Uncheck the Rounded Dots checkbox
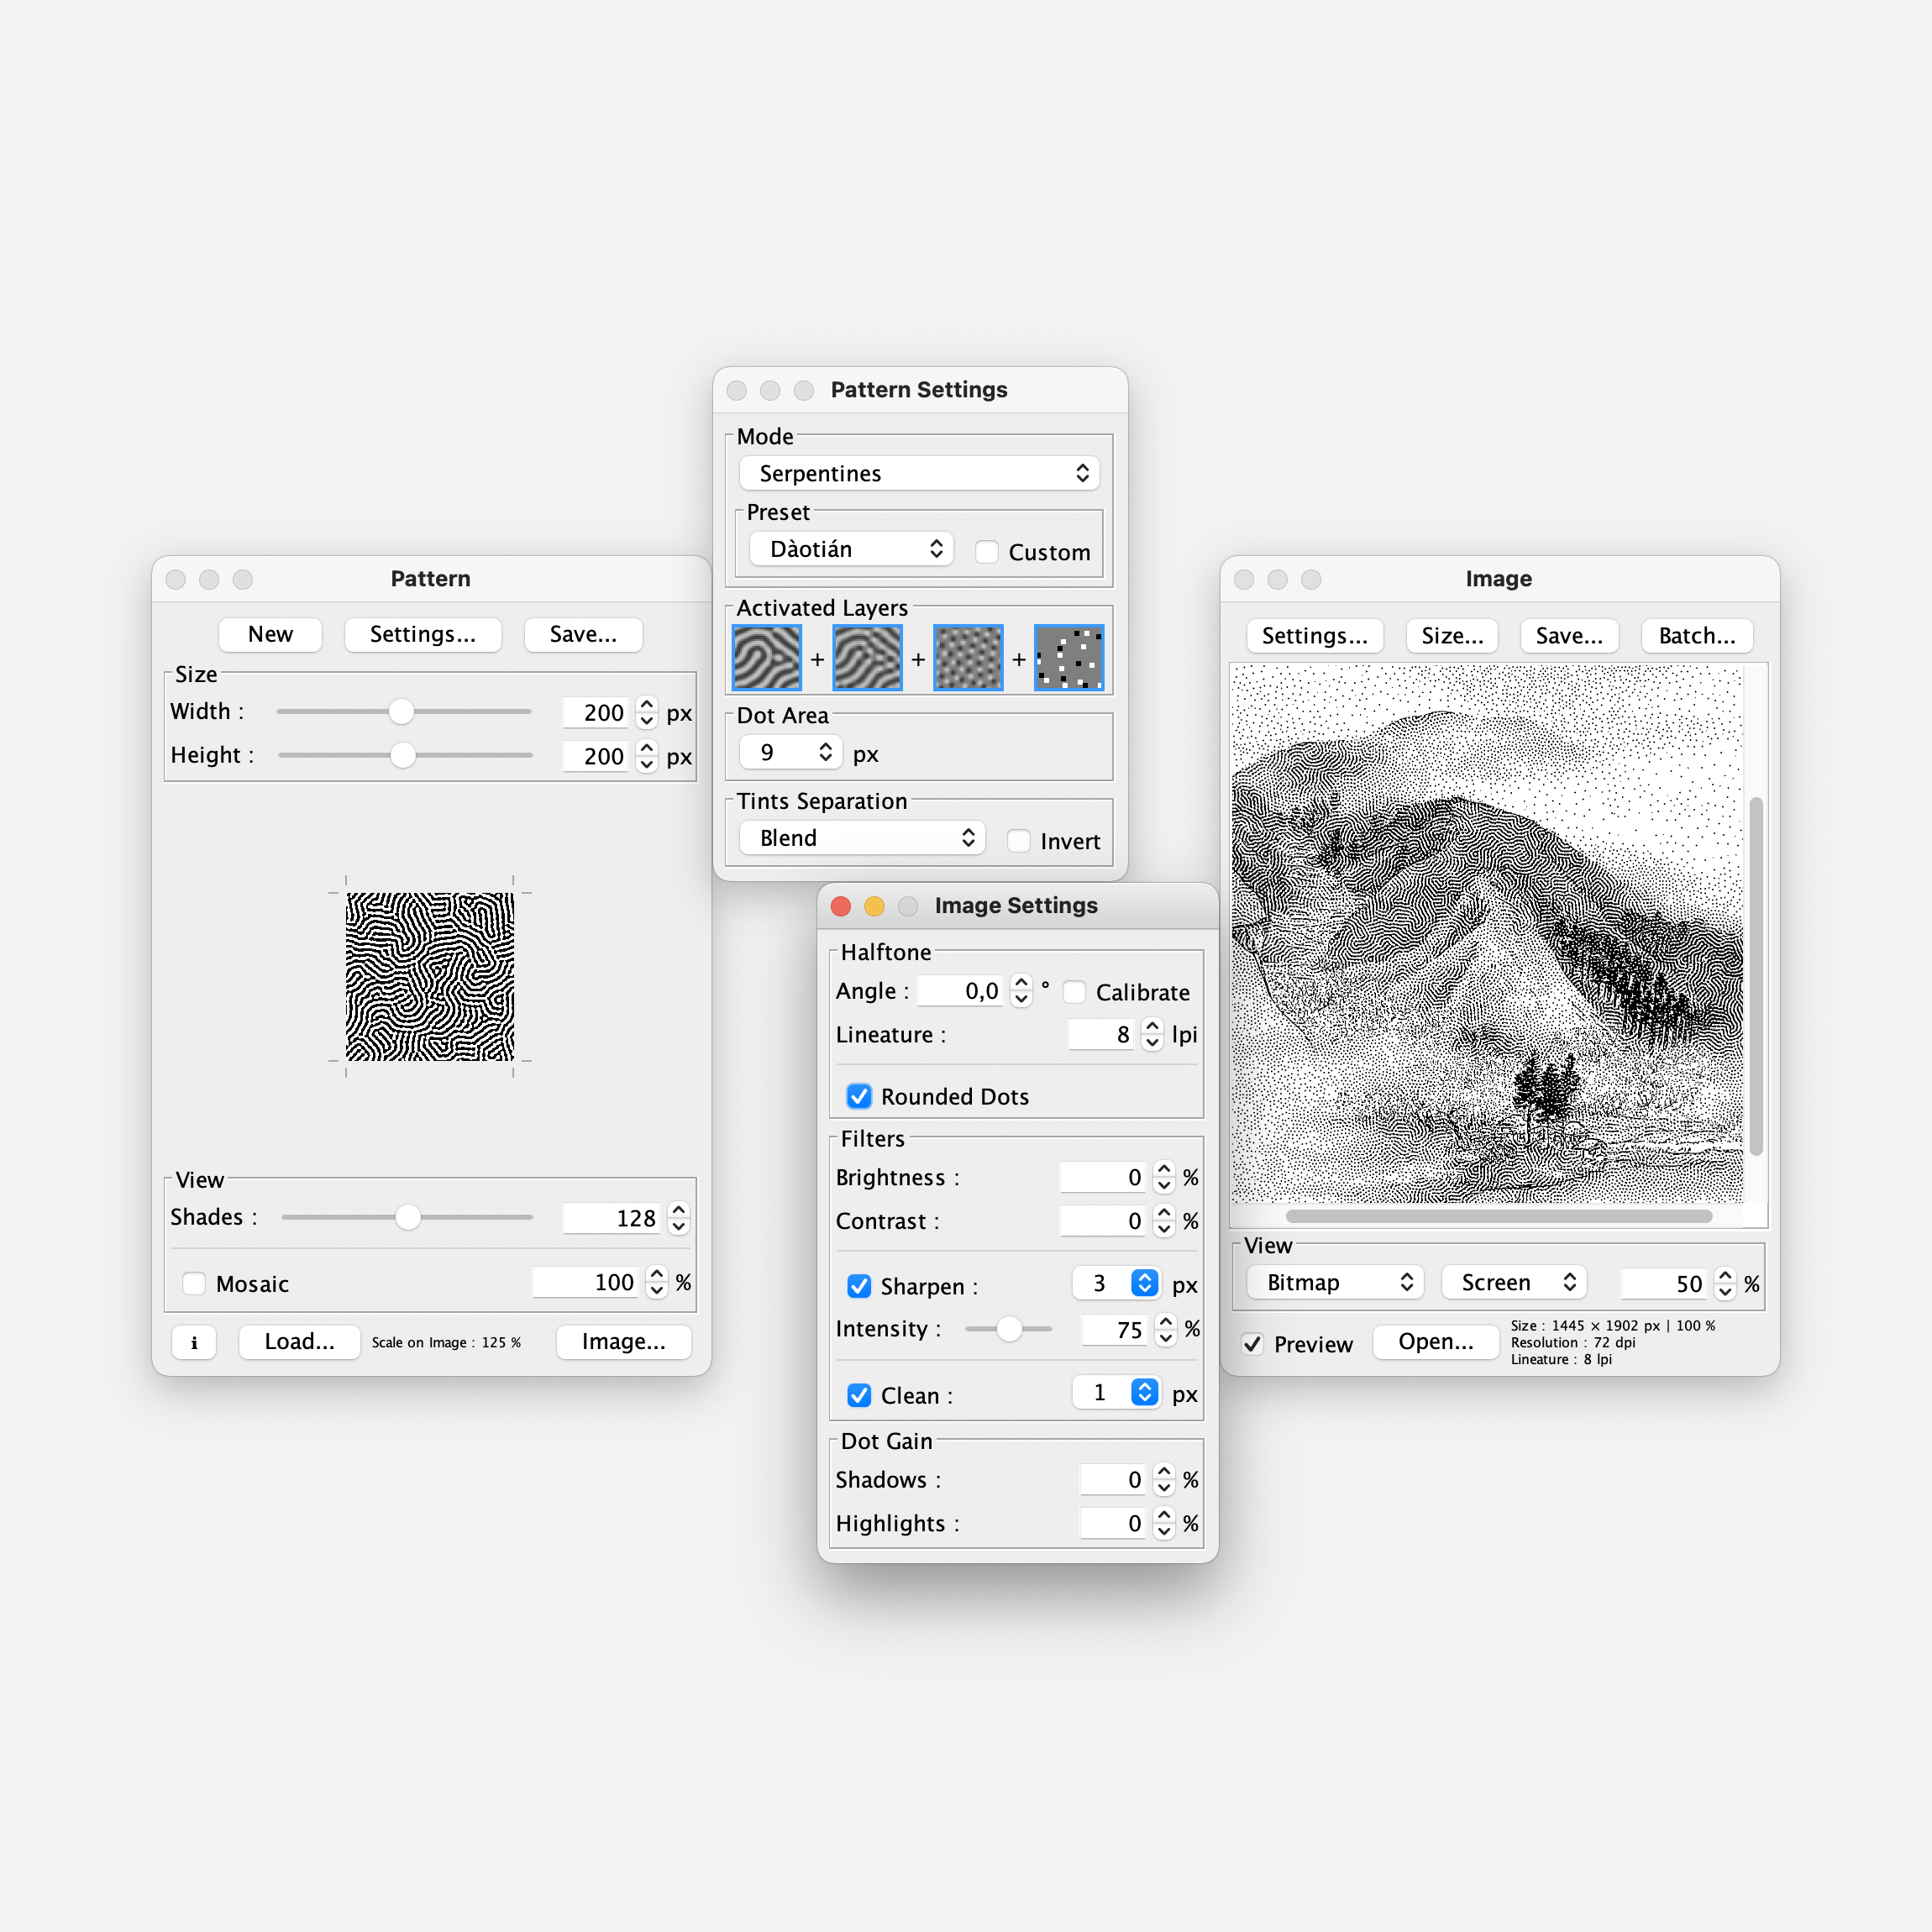 [859, 1096]
